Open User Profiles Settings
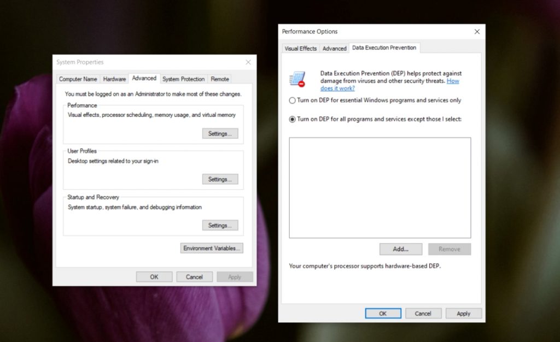 tap(220, 179)
